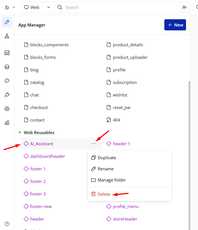
Task: Collapse the Web Reusables section
Action: pos(20,133)
